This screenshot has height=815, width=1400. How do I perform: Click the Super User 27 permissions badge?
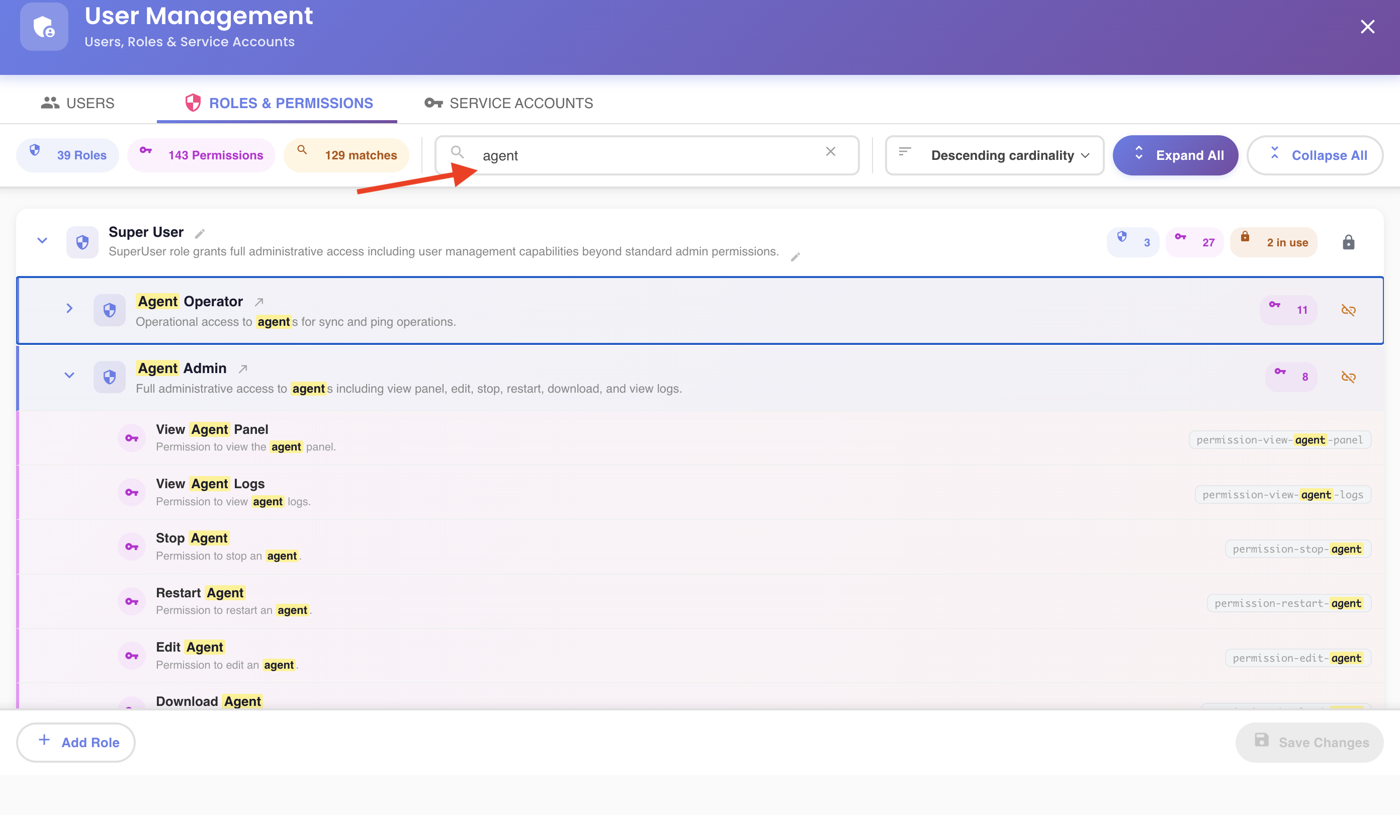click(1194, 242)
